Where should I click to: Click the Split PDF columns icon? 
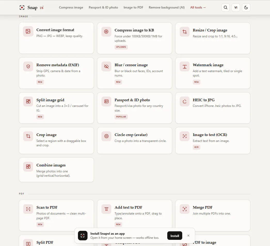point(28,243)
